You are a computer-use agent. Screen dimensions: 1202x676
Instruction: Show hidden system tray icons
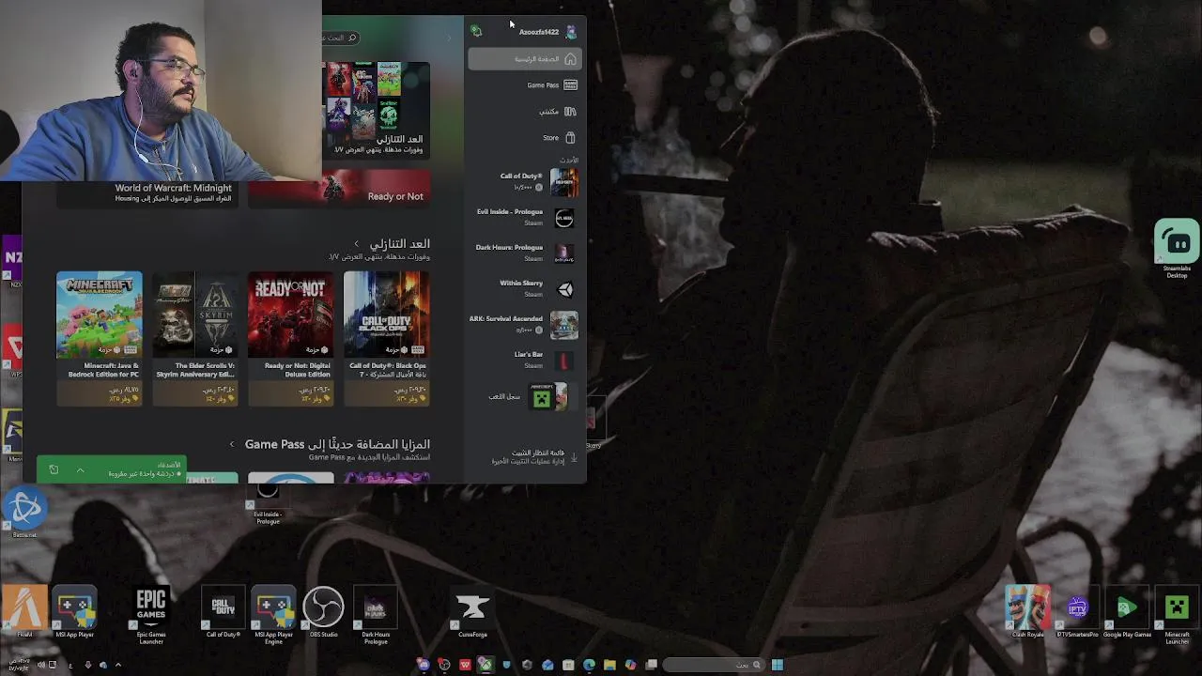coord(117,665)
